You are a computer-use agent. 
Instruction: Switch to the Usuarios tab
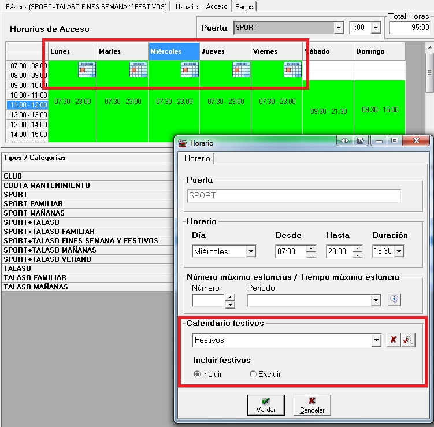tap(187, 6)
